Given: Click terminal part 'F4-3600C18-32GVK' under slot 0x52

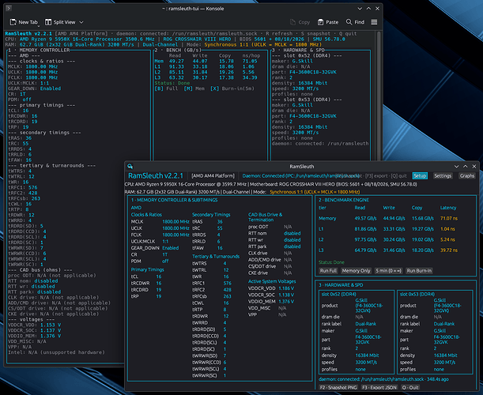Looking at the screenshot, I should (313, 72).
